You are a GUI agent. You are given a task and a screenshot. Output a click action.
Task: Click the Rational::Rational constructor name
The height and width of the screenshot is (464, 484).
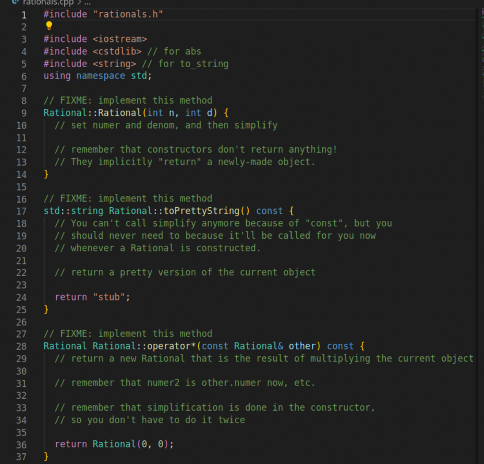pos(92,113)
